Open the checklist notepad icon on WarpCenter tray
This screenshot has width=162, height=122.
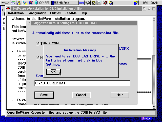[x=99, y=3]
